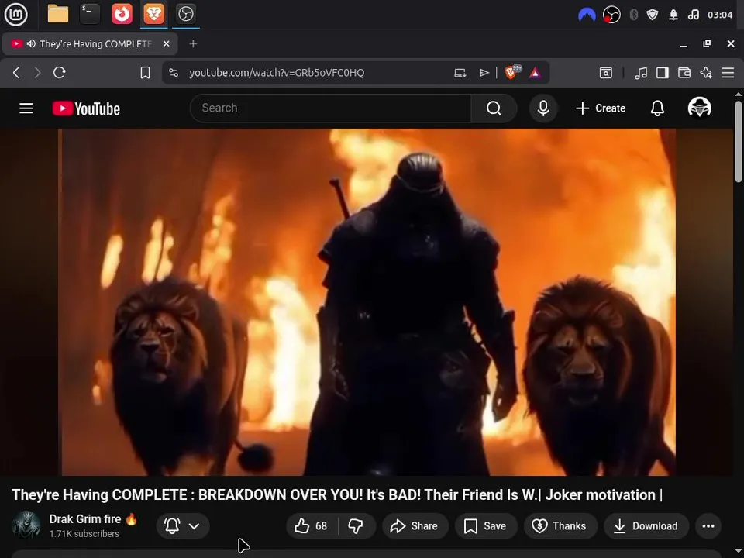
Task: Save the video to a playlist
Action: coord(485,525)
